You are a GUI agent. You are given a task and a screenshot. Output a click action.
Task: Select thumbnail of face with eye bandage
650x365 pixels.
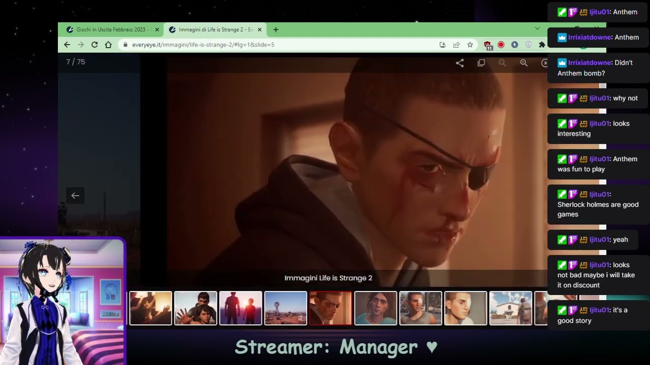pyautogui.click(x=466, y=308)
